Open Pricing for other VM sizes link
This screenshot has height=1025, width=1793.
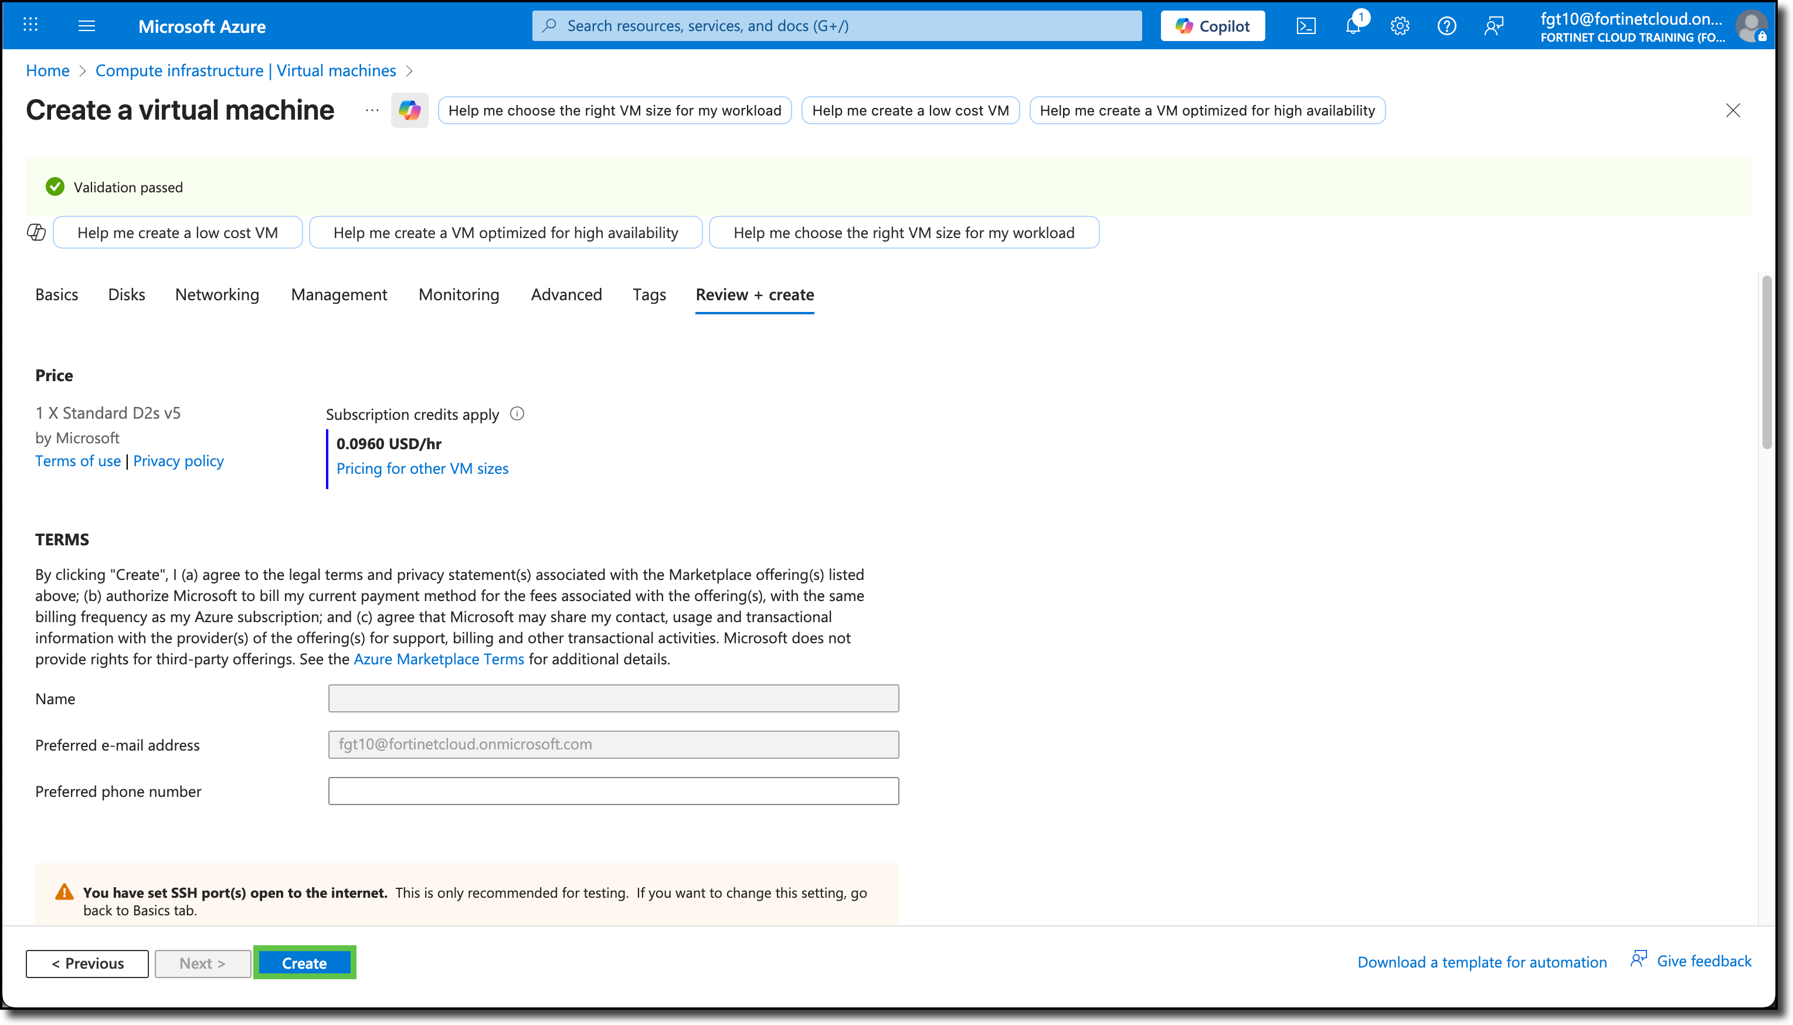[422, 468]
